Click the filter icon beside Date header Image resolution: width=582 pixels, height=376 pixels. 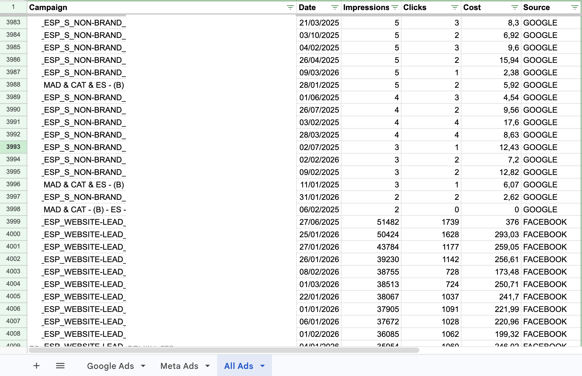pyautogui.click(x=334, y=7)
